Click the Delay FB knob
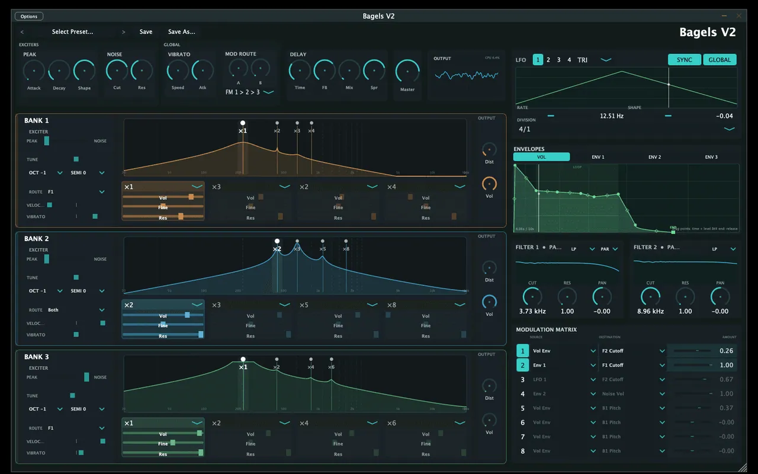 click(325, 71)
